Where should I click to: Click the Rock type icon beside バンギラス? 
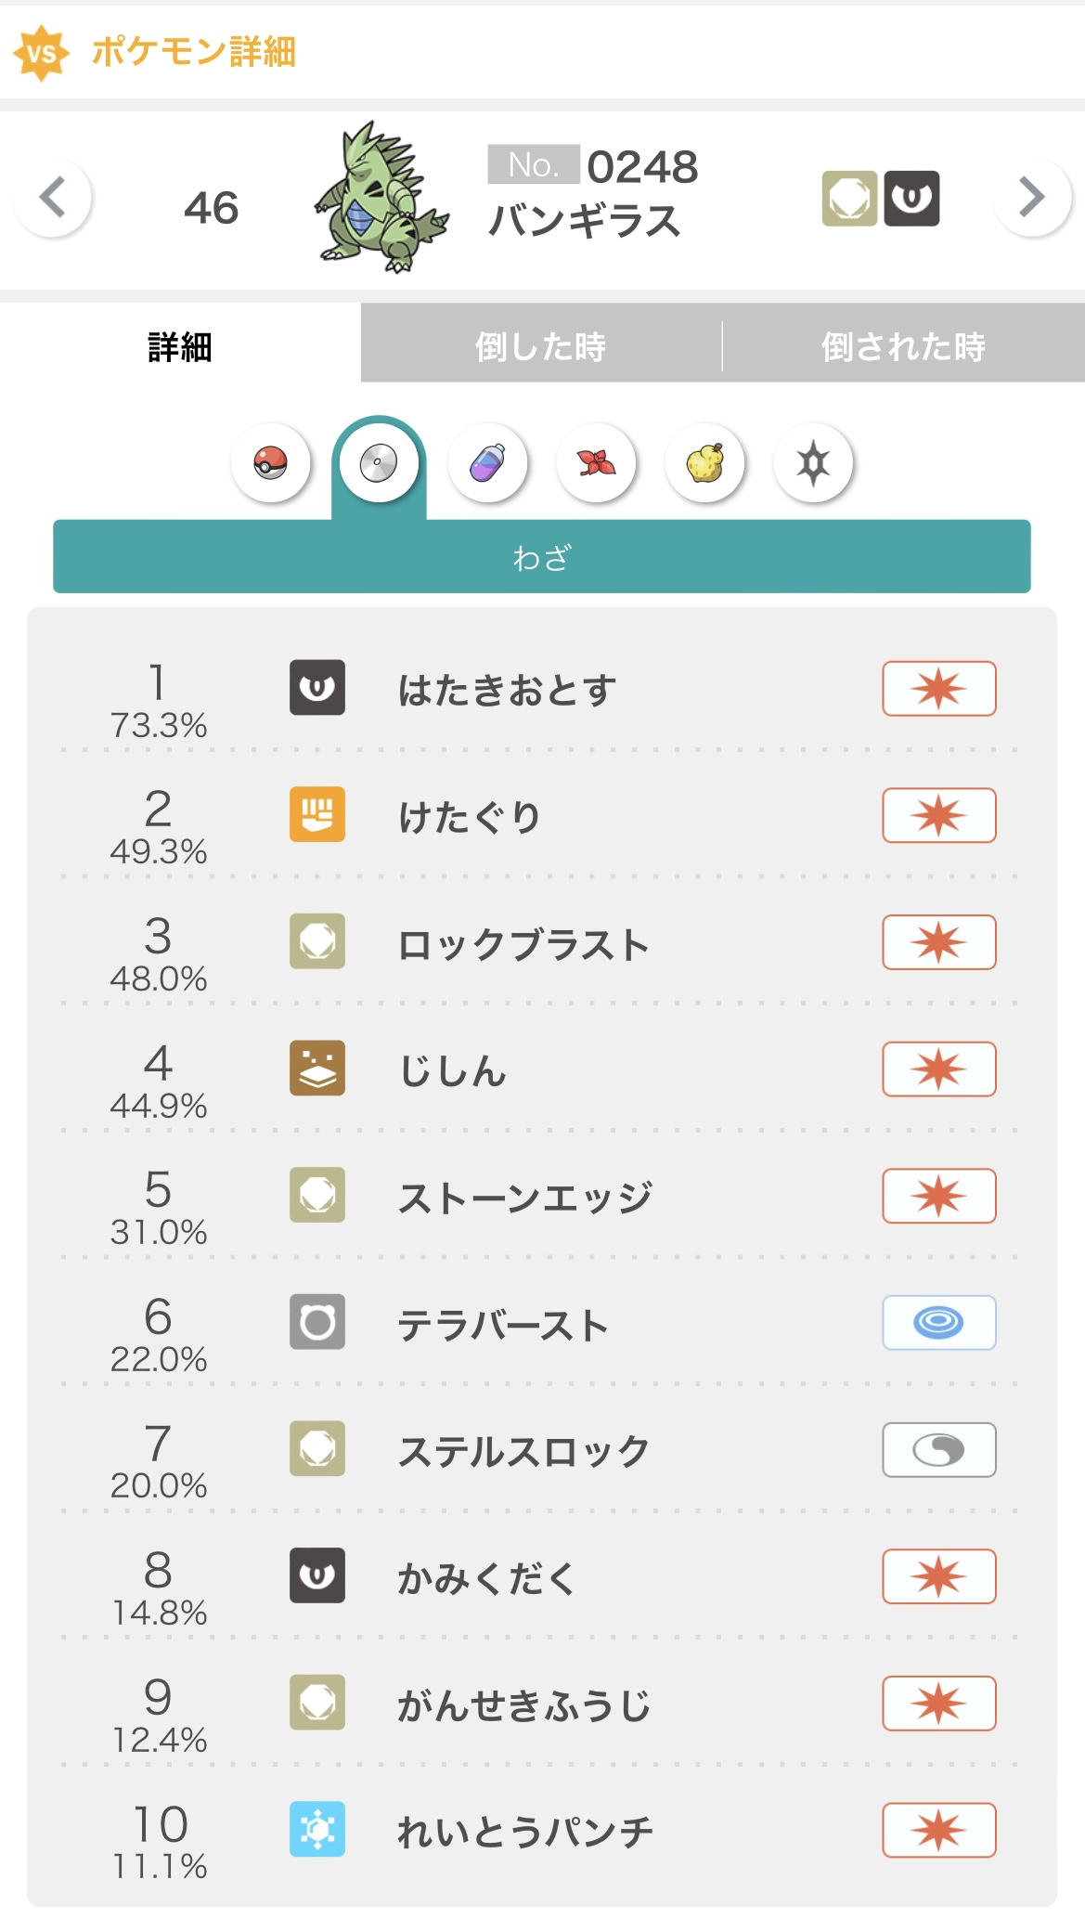point(849,199)
